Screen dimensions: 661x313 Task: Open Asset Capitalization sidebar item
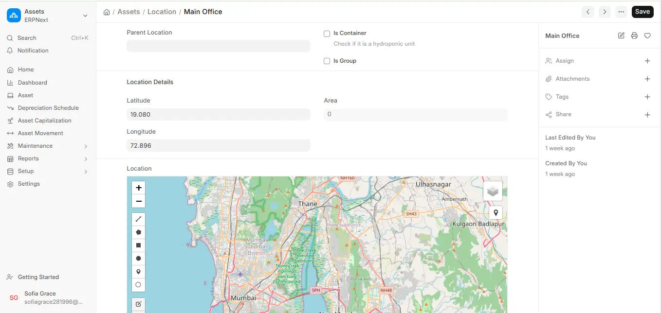click(48, 121)
